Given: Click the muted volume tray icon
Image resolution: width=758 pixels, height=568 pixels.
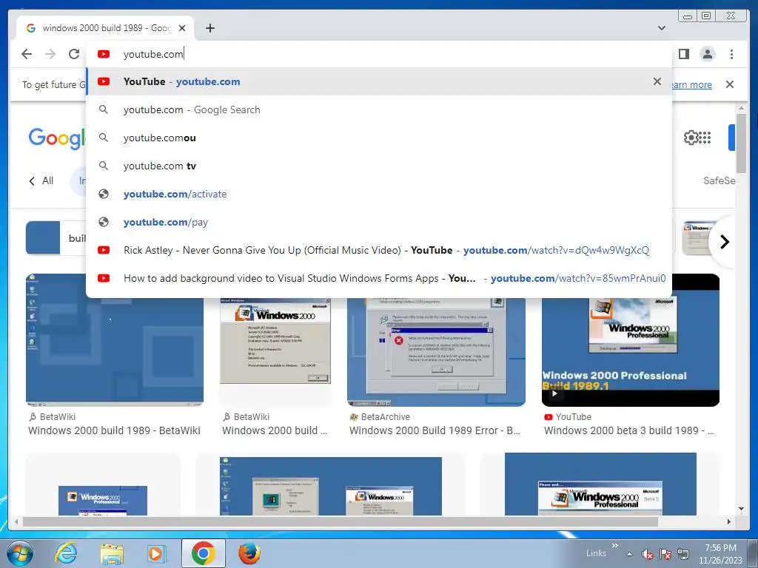Looking at the screenshot, I should pos(647,554).
